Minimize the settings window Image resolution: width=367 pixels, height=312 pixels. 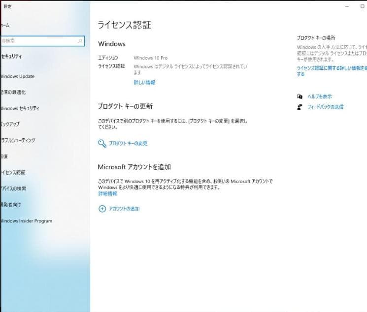tap(347, 6)
